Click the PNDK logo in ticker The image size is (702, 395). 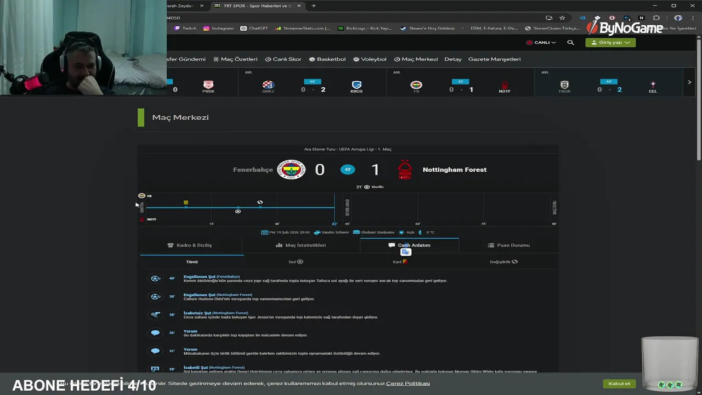(208, 84)
